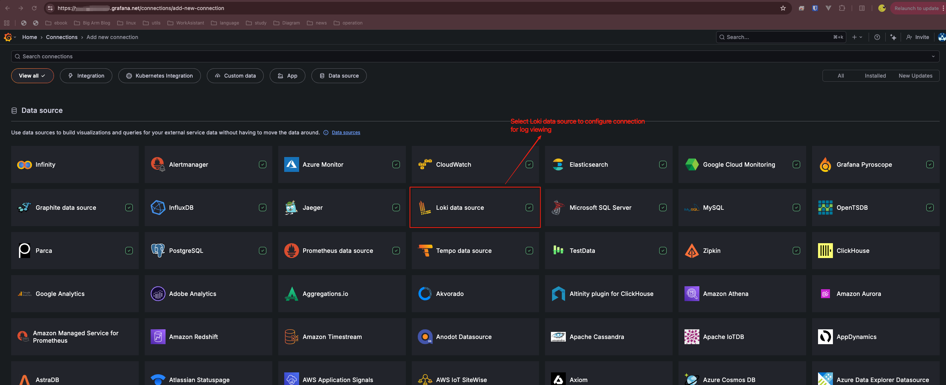Click the Zipkin logo icon
This screenshot has height=385, width=946.
[692, 251]
